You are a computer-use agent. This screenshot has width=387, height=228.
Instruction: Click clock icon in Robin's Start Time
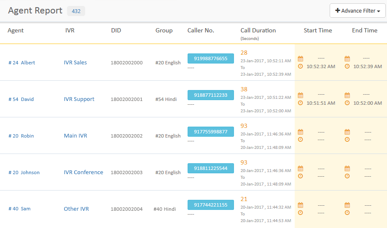301,139
